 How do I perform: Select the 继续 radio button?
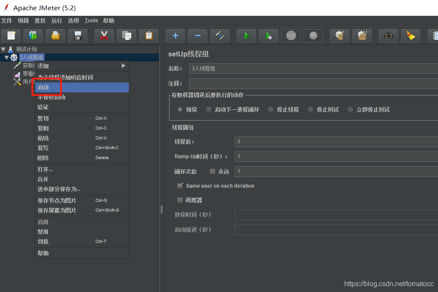point(180,109)
